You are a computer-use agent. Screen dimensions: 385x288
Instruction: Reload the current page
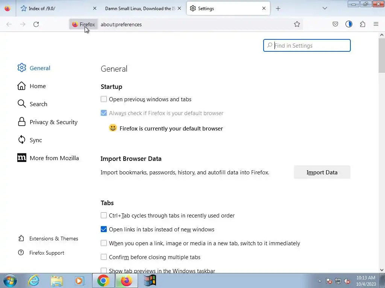coord(36,24)
